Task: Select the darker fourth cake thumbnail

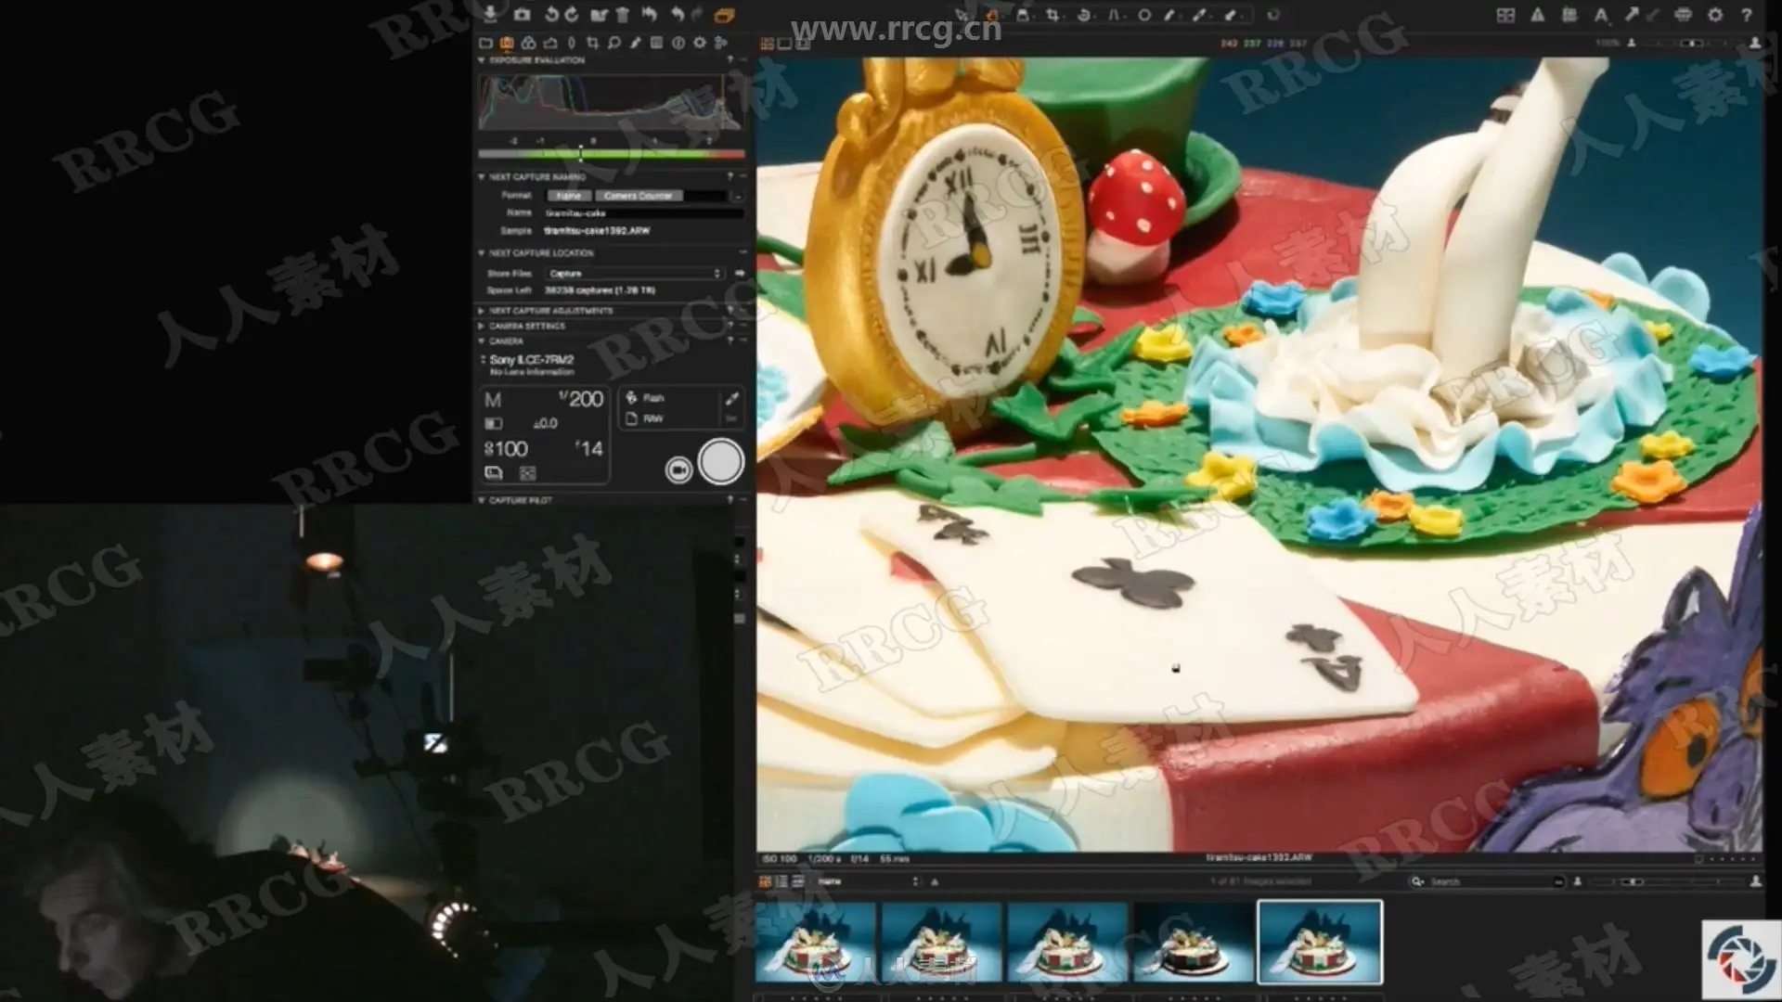Action: click(1193, 942)
